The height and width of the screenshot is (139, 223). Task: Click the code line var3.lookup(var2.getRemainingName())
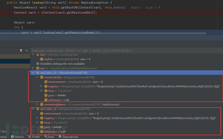tap(61, 32)
